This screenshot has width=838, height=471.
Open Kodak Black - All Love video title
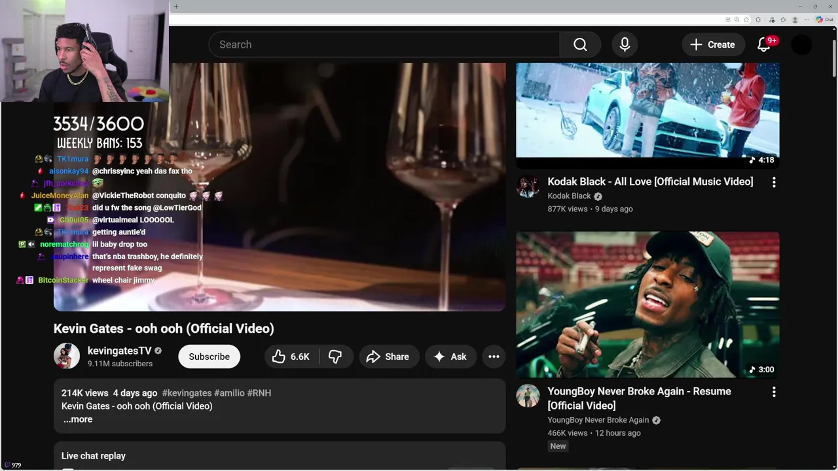tap(650, 182)
